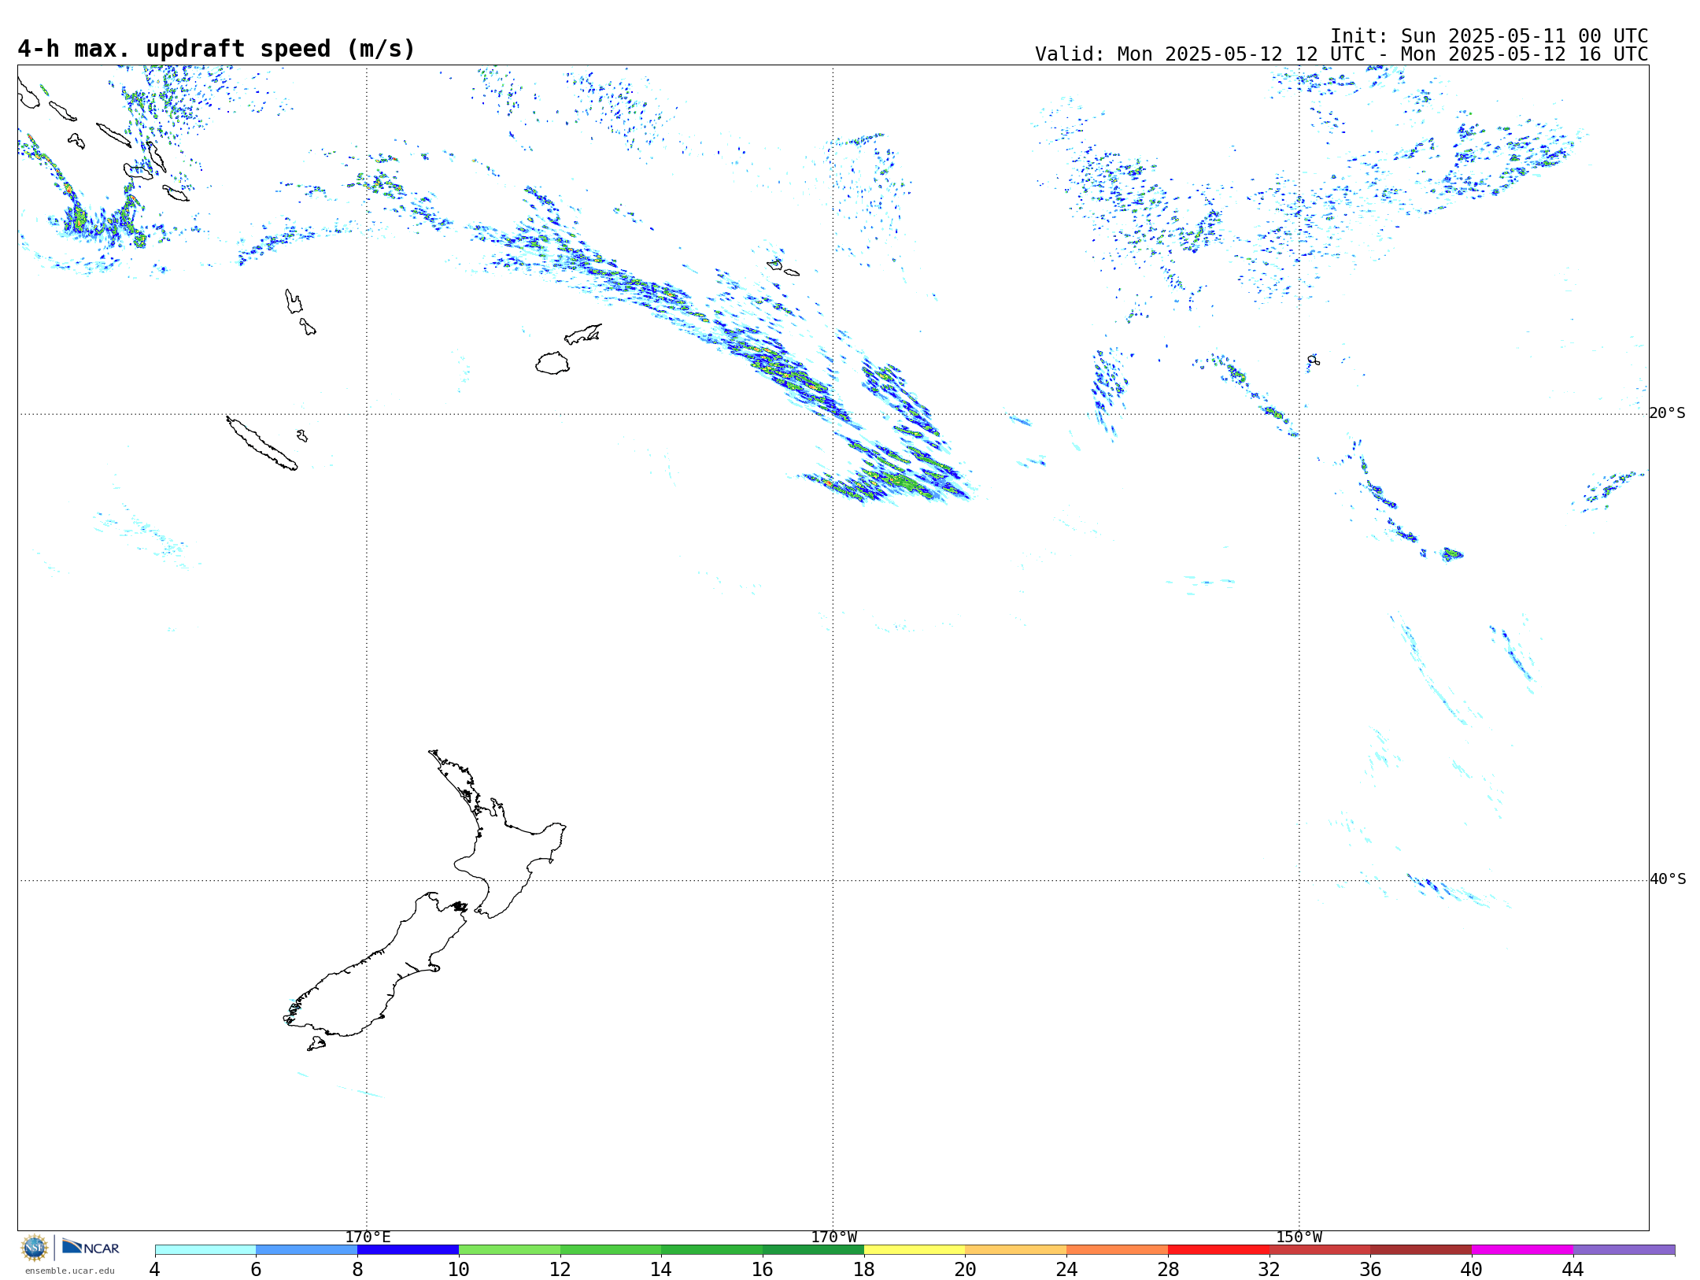This screenshot has height=1280, width=1700.
Task: Select the light orange 20-24 color swatch
Action: pos(1016,1250)
